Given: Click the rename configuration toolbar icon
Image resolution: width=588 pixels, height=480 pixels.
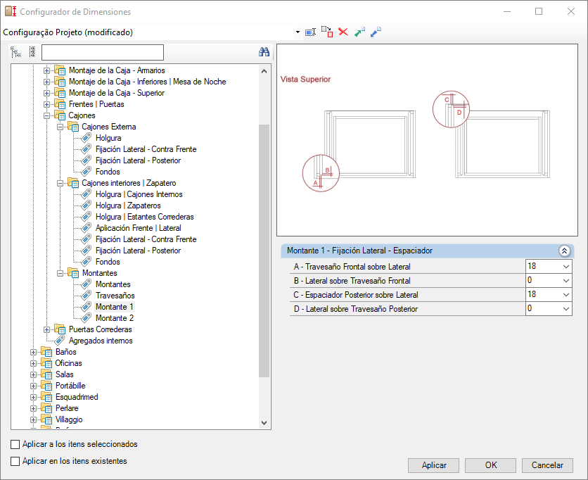Looking at the screenshot, I should coord(310,32).
